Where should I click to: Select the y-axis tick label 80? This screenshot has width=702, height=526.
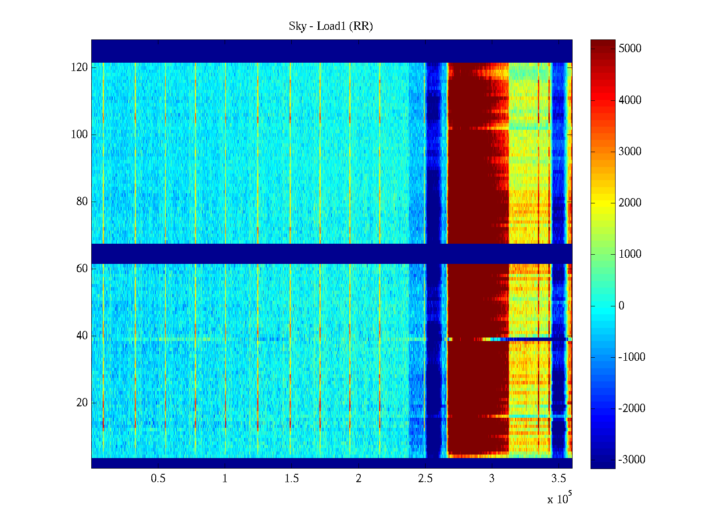point(82,202)
